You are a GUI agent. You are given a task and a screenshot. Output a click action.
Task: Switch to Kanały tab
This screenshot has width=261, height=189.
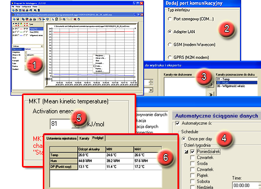point(85,138)
